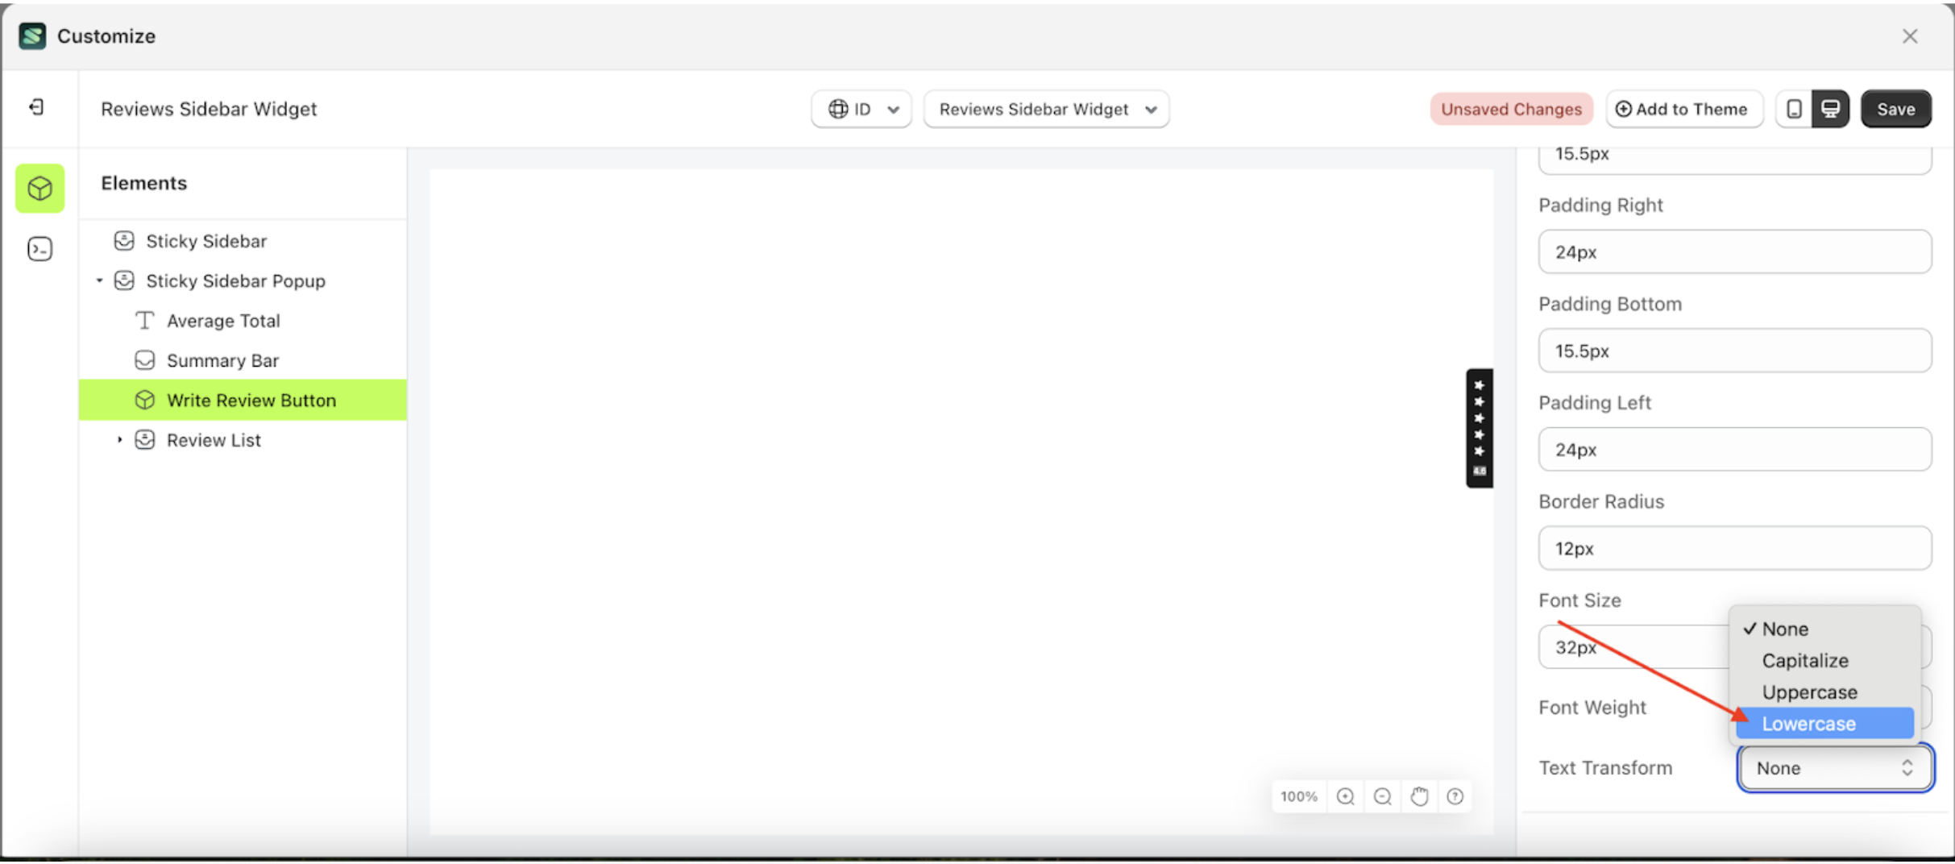Collapse the Sticky Sidebar Popup tree item
The image size is (1955, 864).
click(x=99, y=280)
